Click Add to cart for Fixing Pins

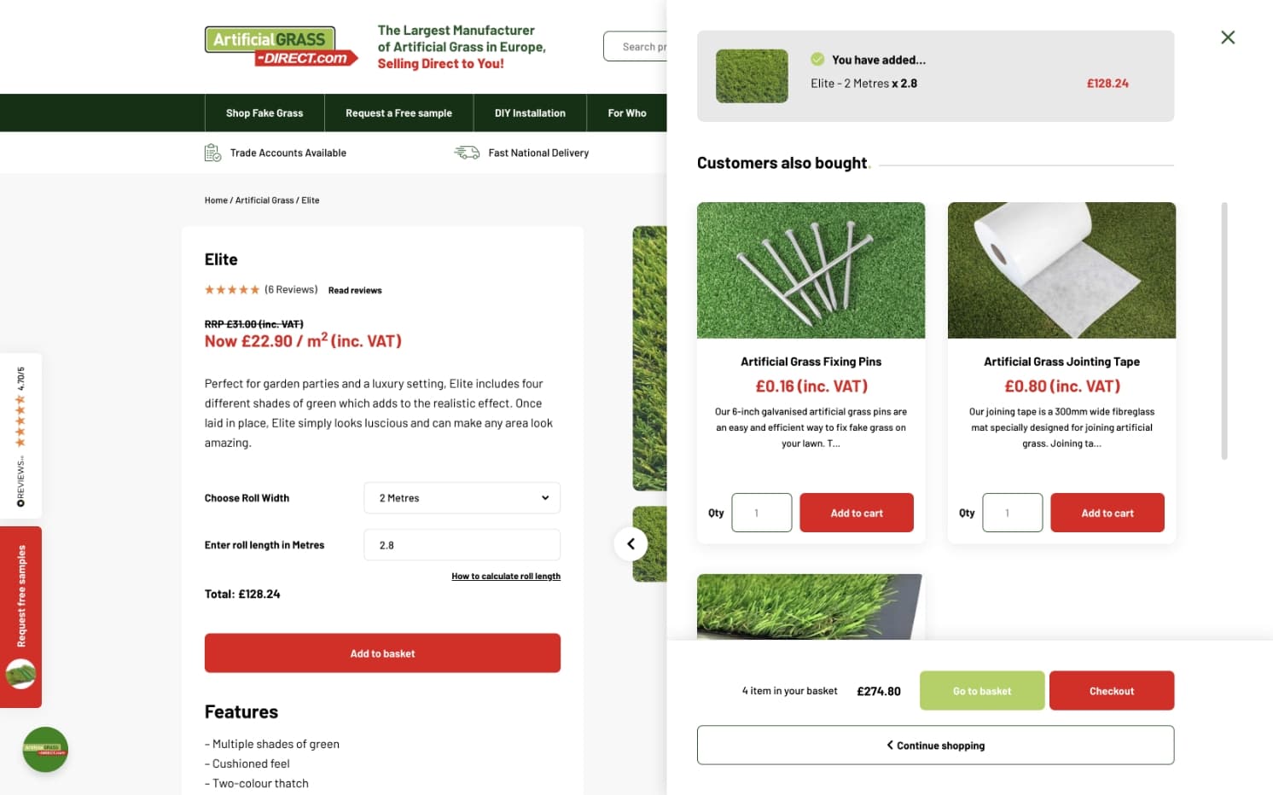coord(857,513)
